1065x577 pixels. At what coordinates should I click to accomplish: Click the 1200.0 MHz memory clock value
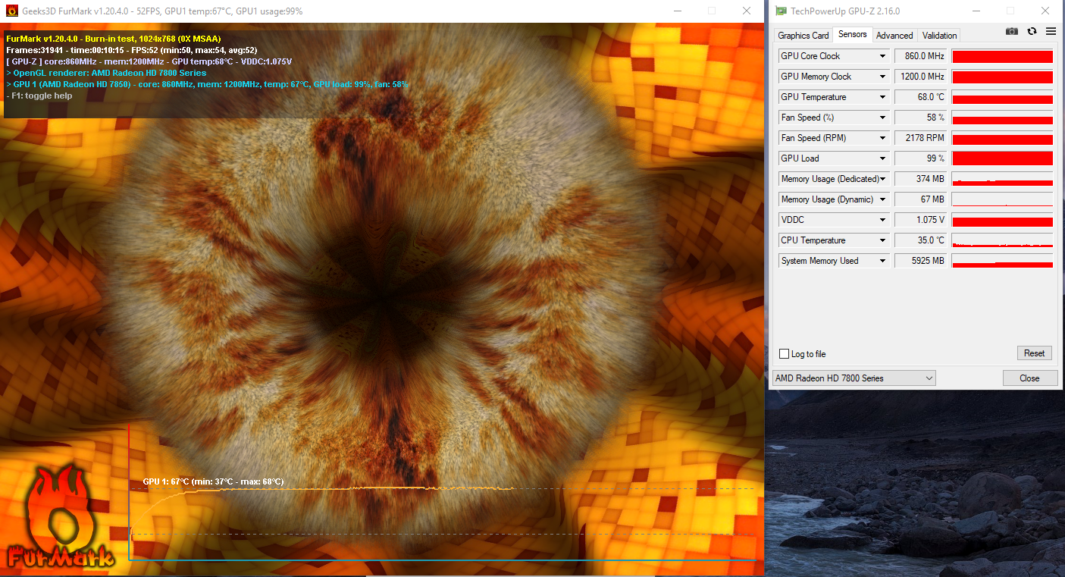click(x=920, y=77)
